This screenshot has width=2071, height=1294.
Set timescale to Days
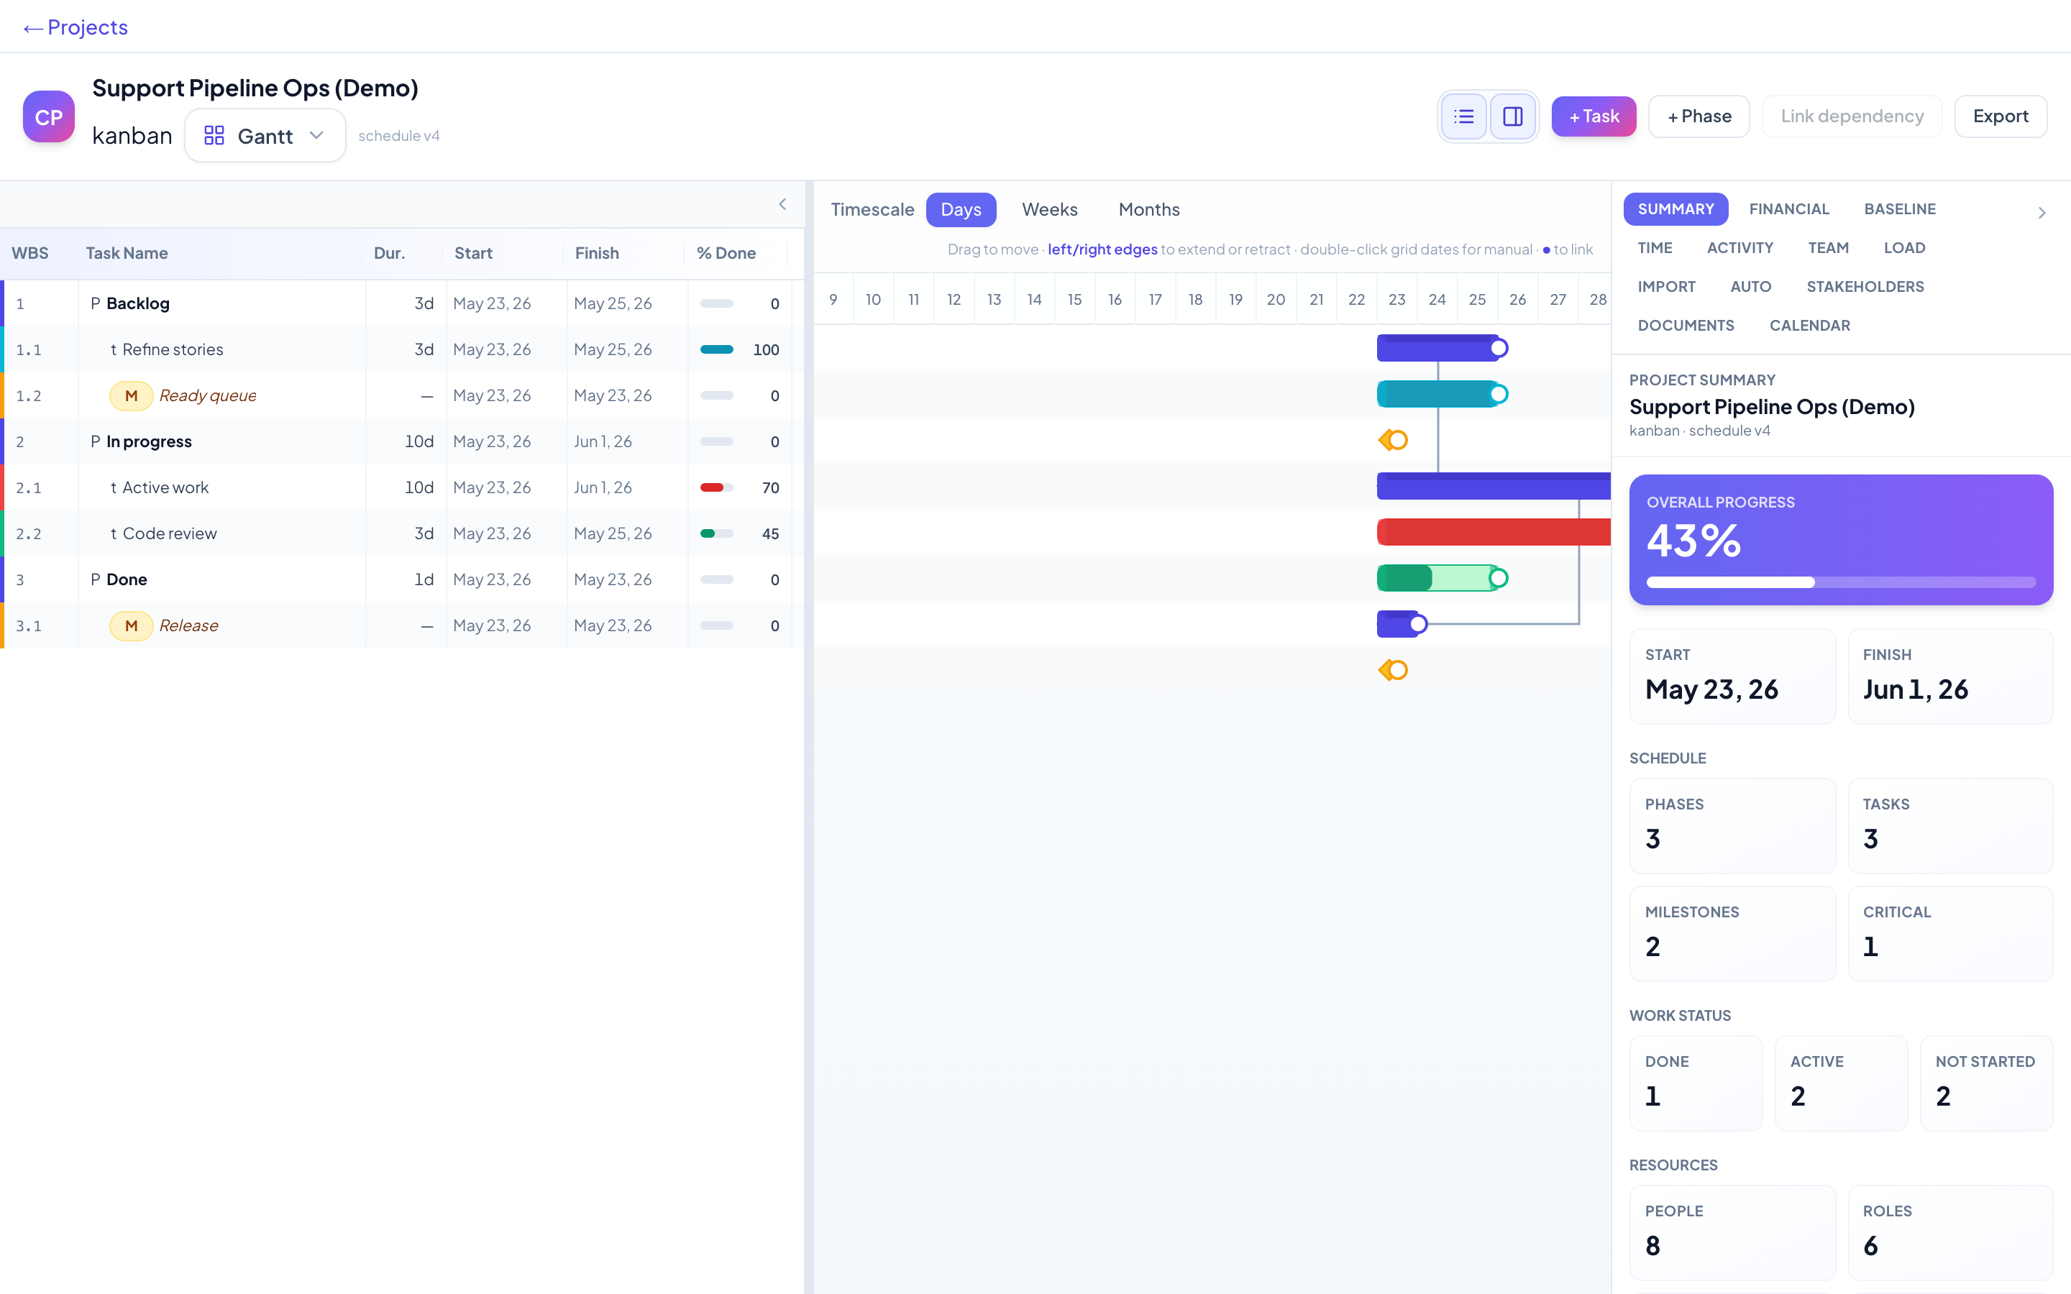[960, 210]
